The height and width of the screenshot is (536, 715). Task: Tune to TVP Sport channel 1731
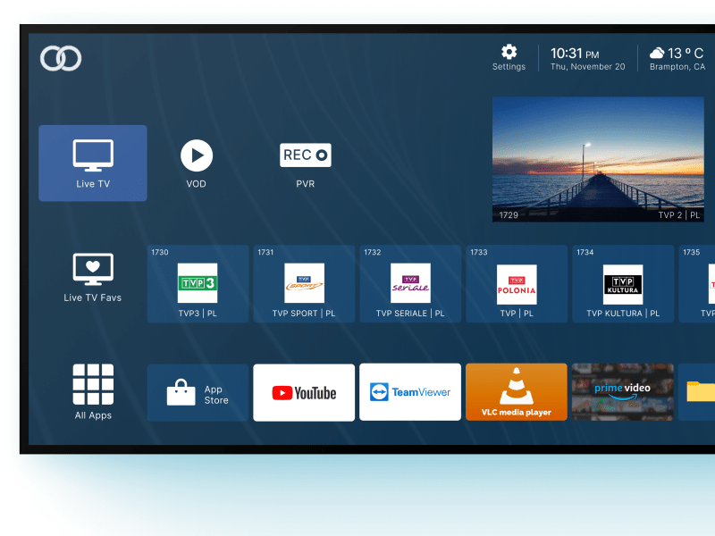304,284
